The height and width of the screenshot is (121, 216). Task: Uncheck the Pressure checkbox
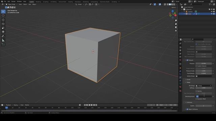(x=187, y=60)
